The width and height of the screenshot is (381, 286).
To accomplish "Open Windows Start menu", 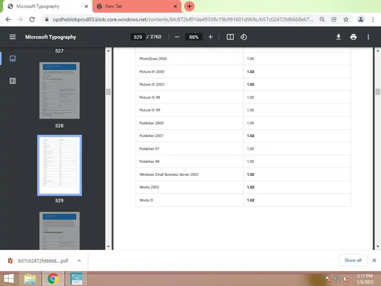I will [9, 279].
